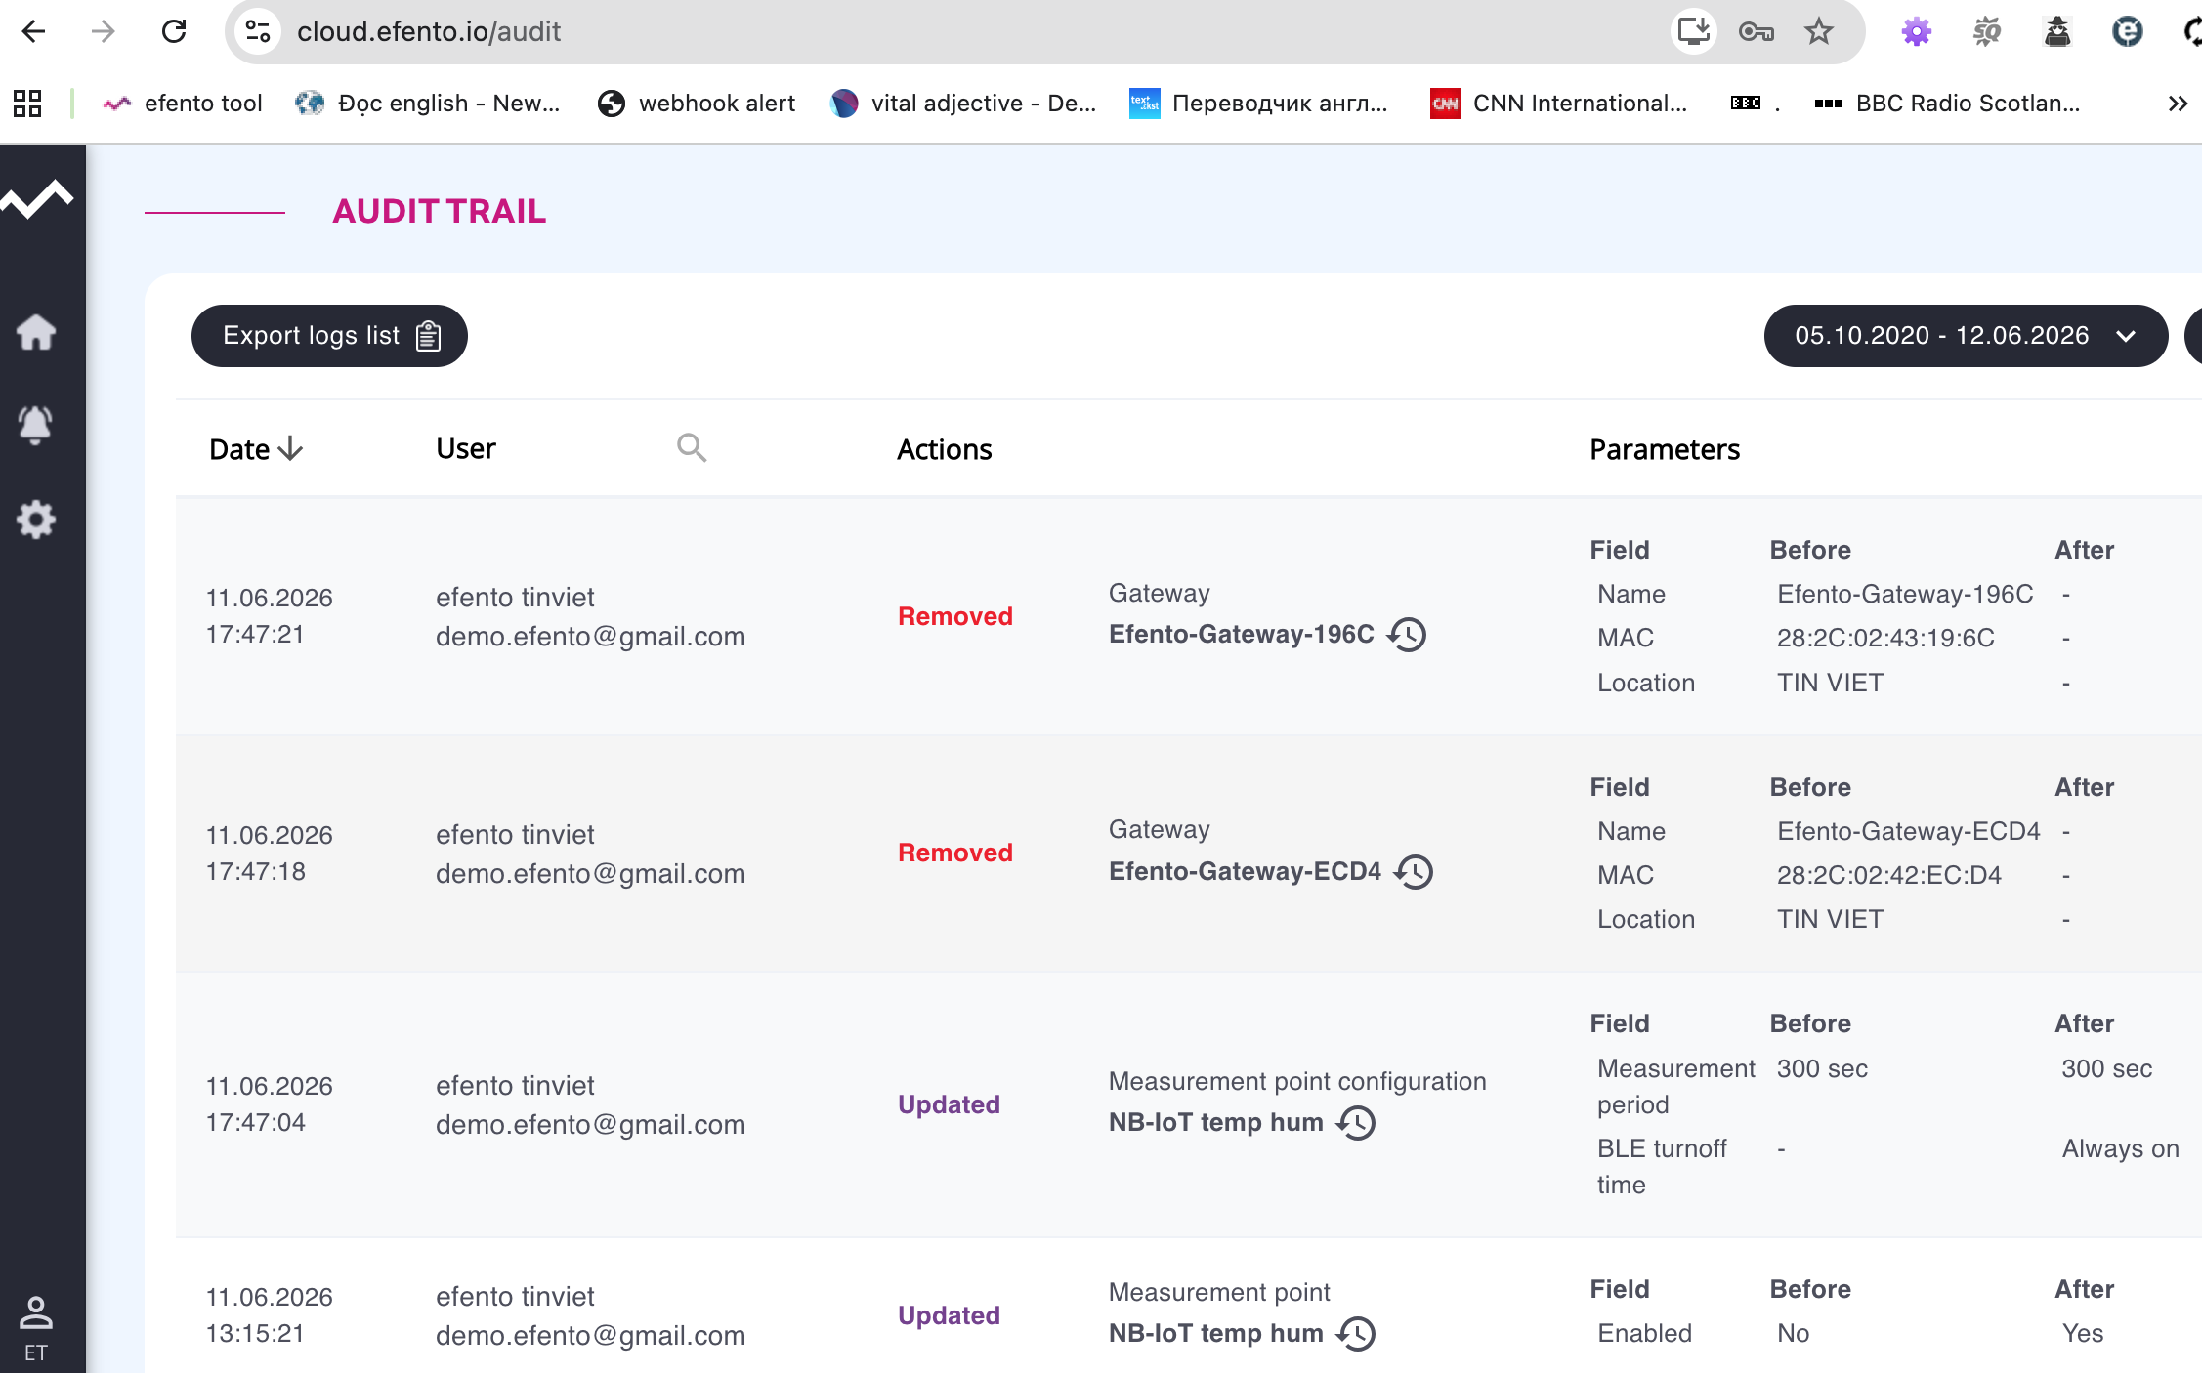This screenshot has width=2202, height=1373.
Task: Open alarms via the bell icon
Action: [x=35, y=425]
